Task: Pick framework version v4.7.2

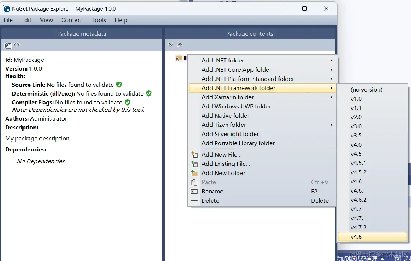Action: pos(372,228)
